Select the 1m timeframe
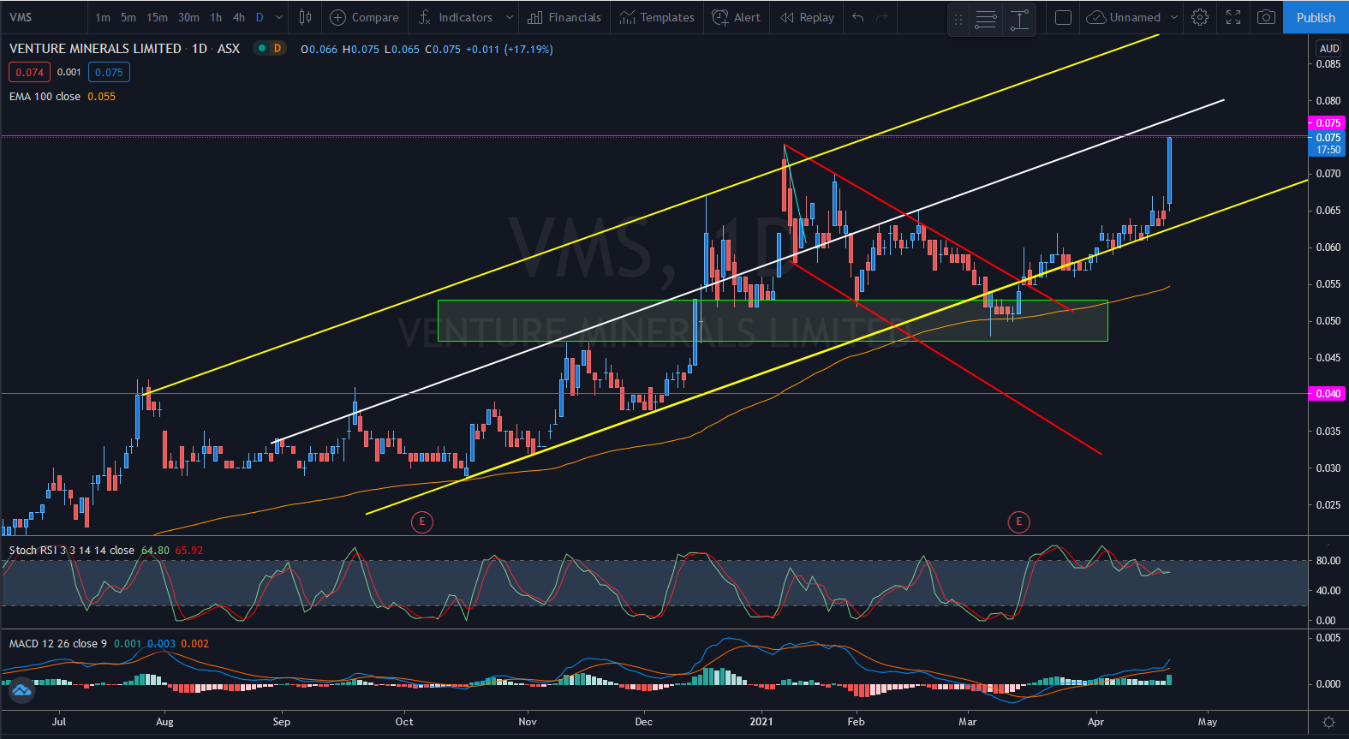Image resolution: width=1349 pixels, height=739 pixels. point(103,17)
